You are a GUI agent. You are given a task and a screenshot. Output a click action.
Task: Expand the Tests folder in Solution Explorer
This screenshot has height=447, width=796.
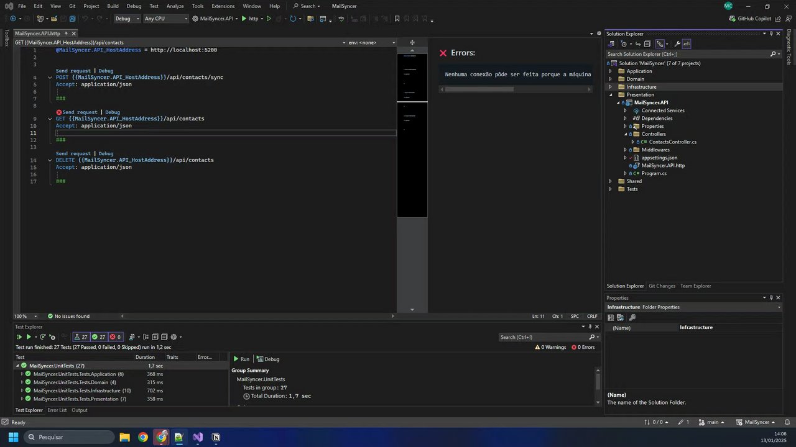tap(610, 189)
